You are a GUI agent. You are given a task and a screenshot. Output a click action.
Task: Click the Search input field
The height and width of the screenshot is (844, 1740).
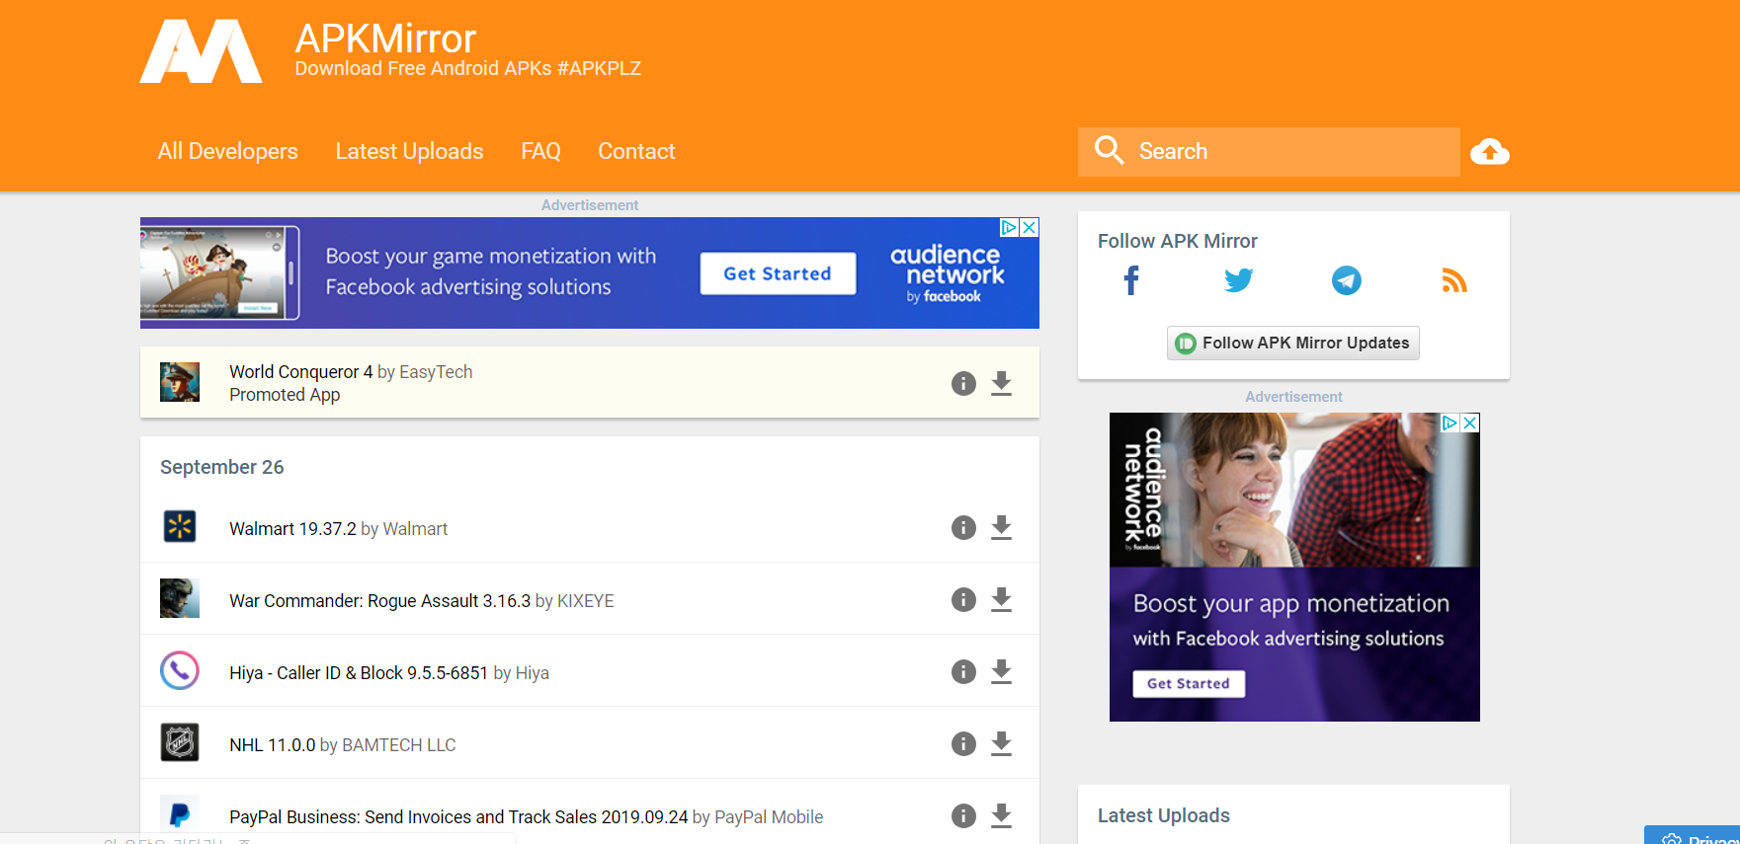(x=1269, y=151)
